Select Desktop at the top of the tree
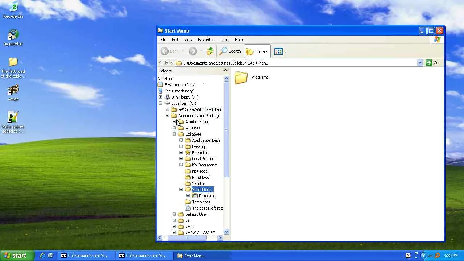 (165, 79)
